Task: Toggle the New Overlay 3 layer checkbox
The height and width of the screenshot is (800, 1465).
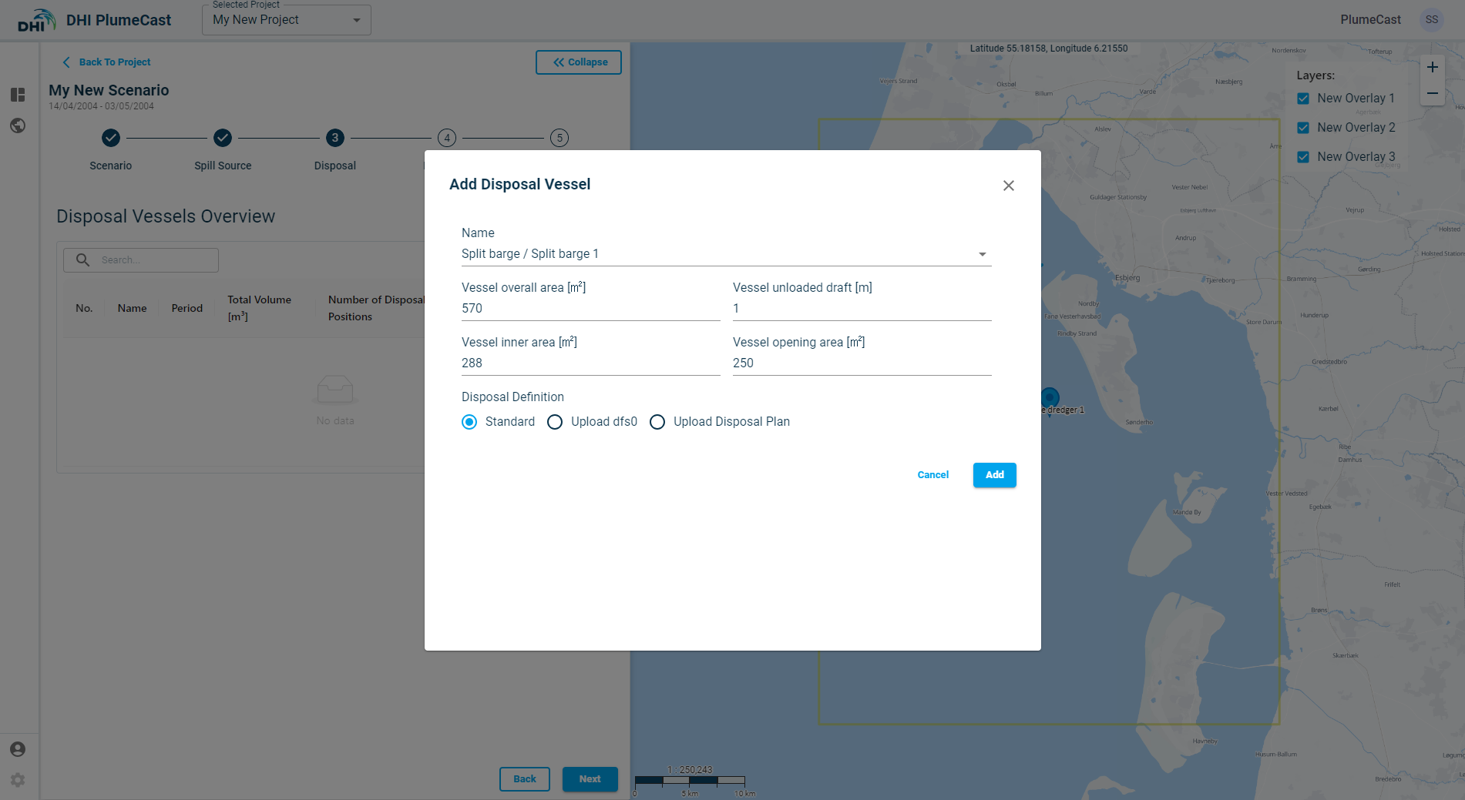Action: 1303,157
